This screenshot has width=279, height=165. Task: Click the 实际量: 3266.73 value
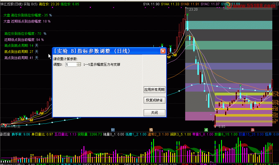90,134
